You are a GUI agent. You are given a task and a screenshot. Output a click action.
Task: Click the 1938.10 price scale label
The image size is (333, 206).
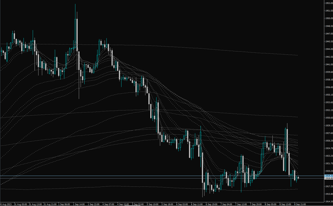329,80
